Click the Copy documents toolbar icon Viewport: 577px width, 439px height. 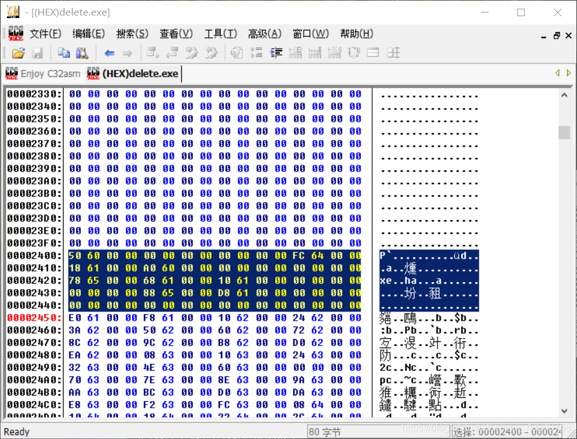[63, 53]
